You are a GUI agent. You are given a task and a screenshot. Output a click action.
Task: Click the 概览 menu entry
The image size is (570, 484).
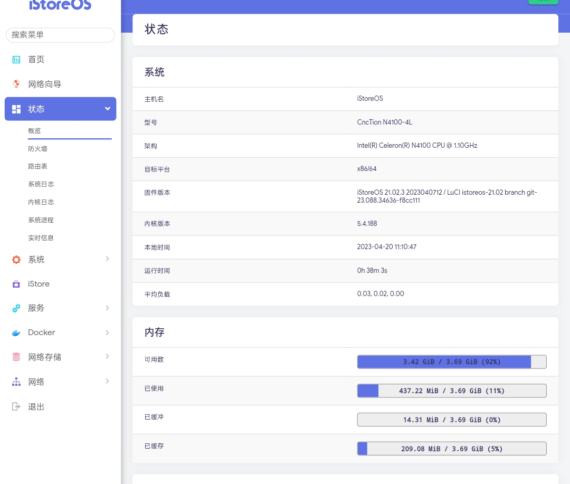(x=34, y=131)
